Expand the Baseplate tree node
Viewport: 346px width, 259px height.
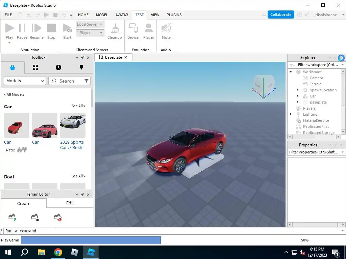297,102
